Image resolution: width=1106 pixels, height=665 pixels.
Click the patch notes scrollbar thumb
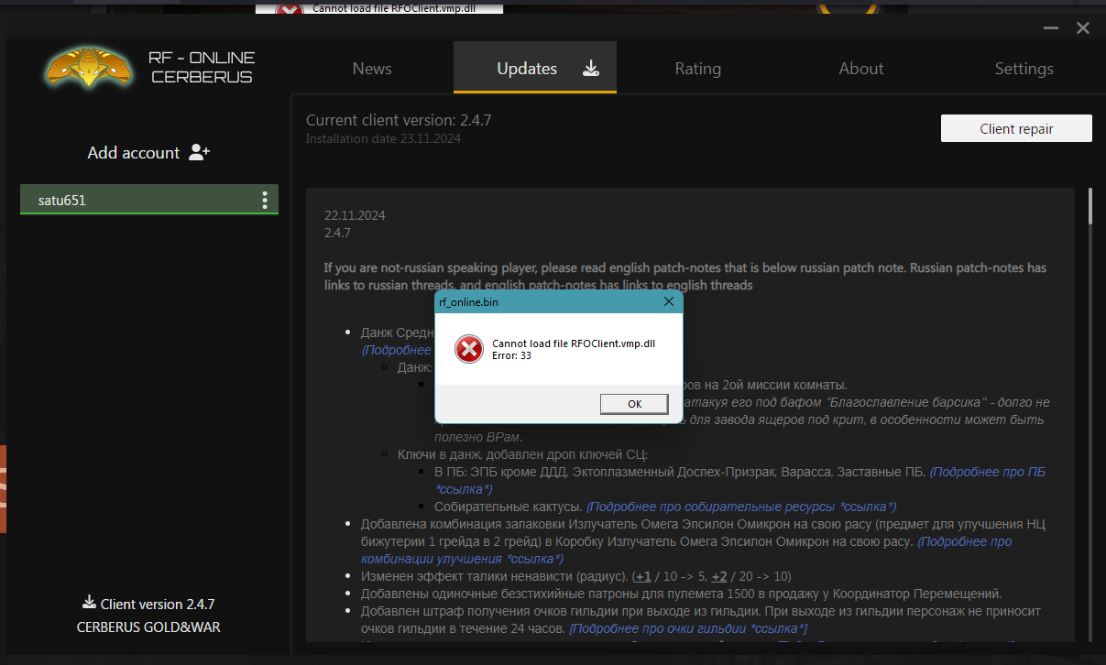click(1090, 206)
